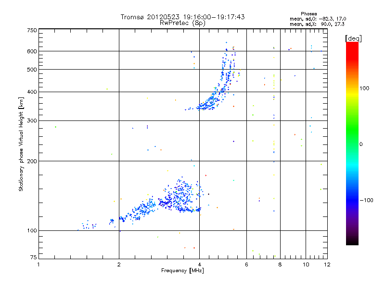Click the y-axis tick label "75"
The width and height of the screenshot is (385, 288).
point(34,257)
